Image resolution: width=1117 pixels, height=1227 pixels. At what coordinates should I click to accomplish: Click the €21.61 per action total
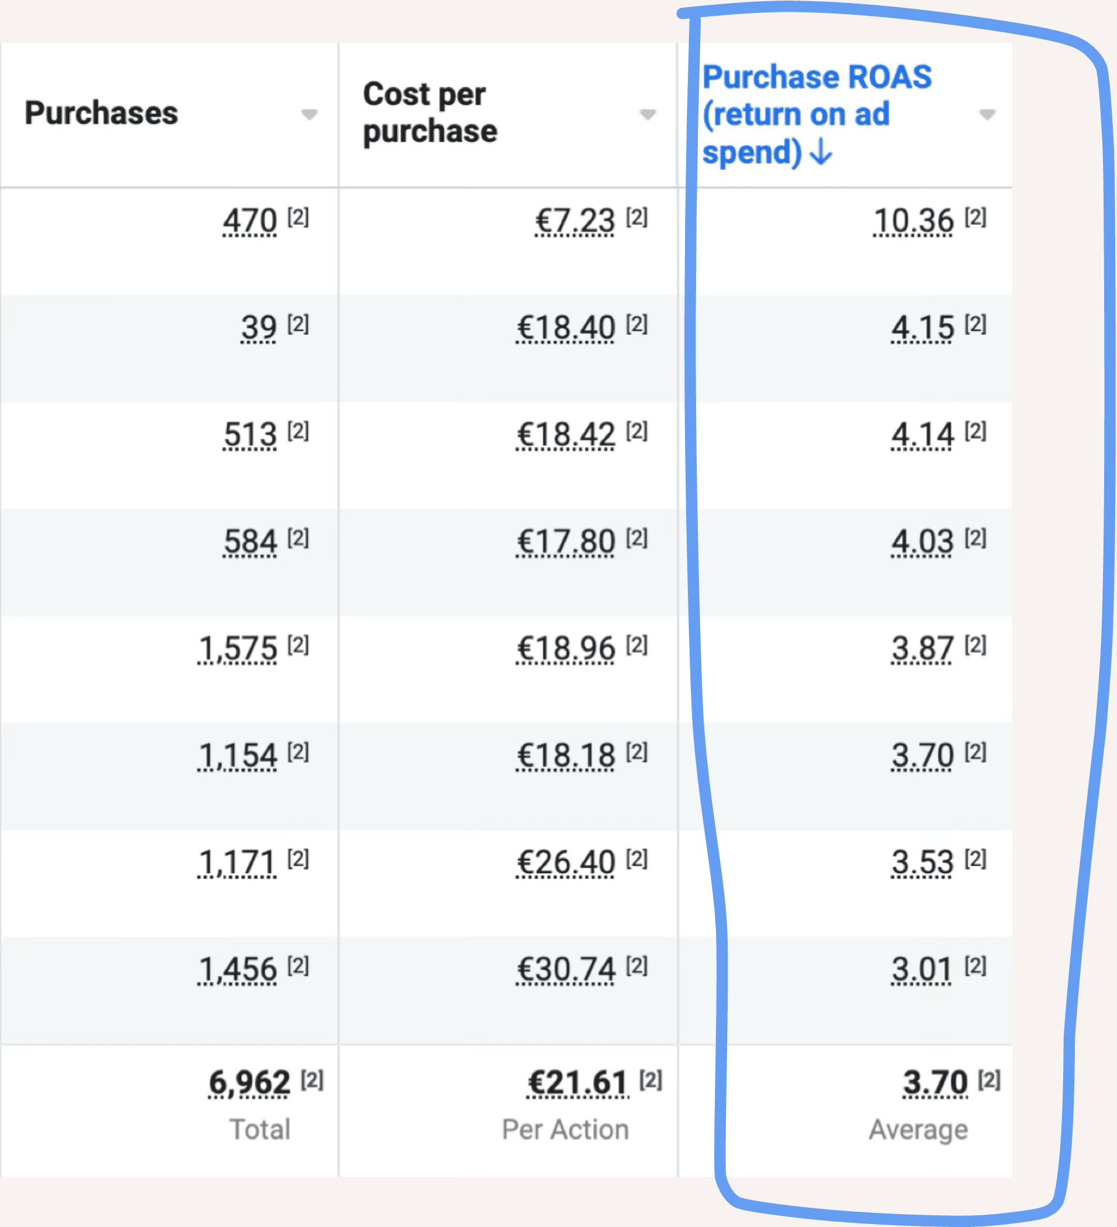tap(577, 1083)
